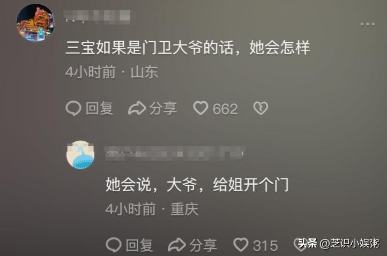Click the reply bubble icon under second comment

(x=114, y=245)
